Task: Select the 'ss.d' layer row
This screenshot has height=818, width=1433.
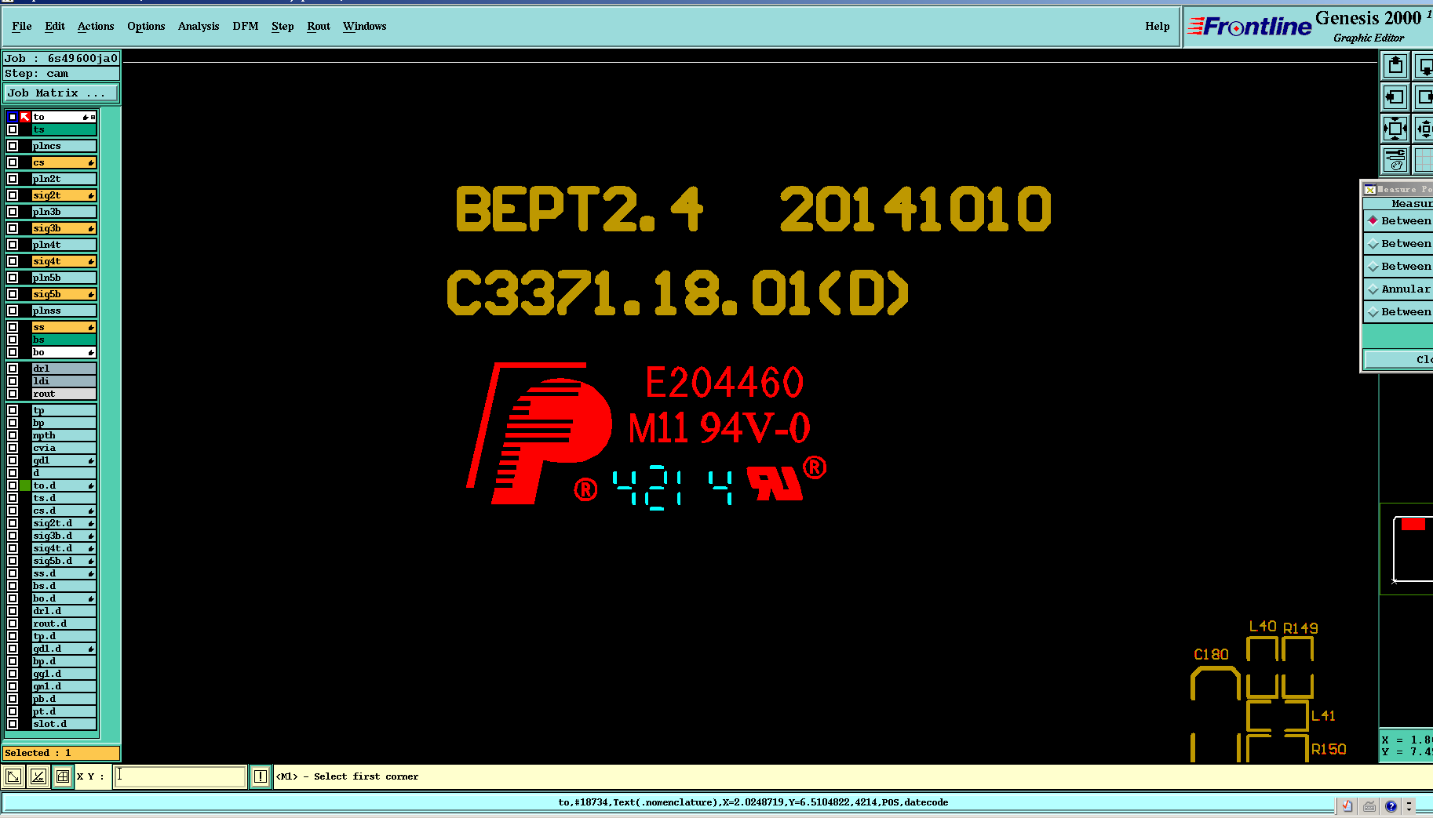Action: pyautogui.click(x=64, y=573)
